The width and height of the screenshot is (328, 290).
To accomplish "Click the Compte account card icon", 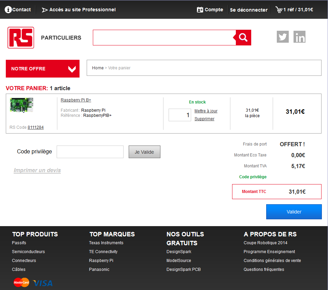I will pos(200,10).
